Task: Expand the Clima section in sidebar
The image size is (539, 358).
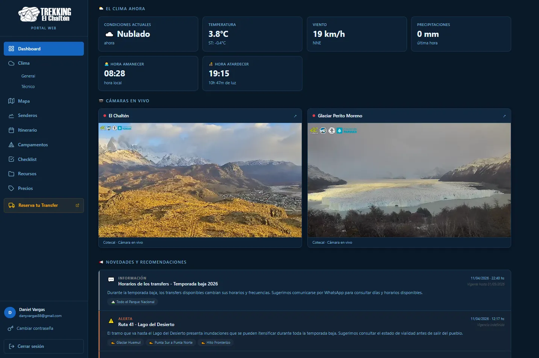Action: pos(24,63)
